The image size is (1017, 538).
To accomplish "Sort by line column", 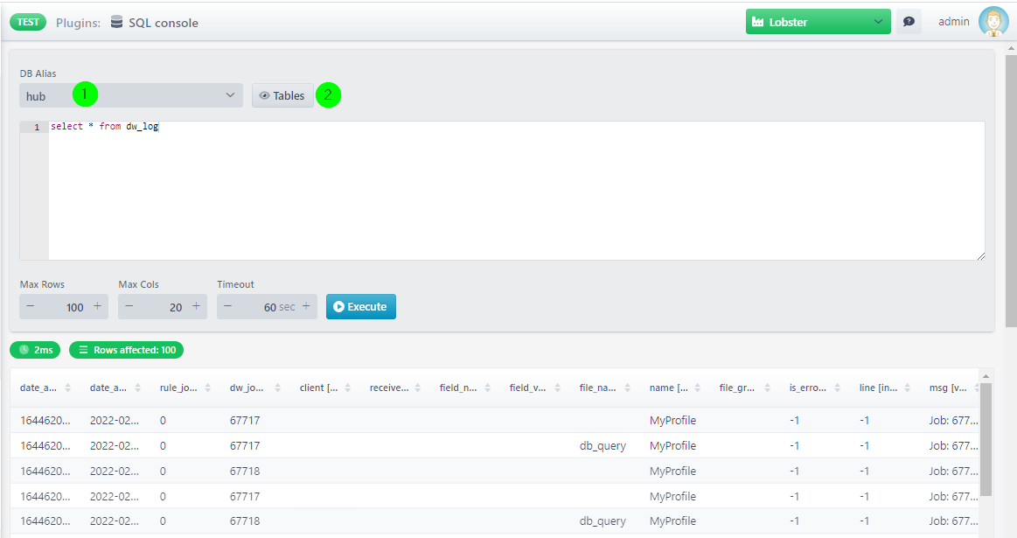I will [x=886, y=388].
